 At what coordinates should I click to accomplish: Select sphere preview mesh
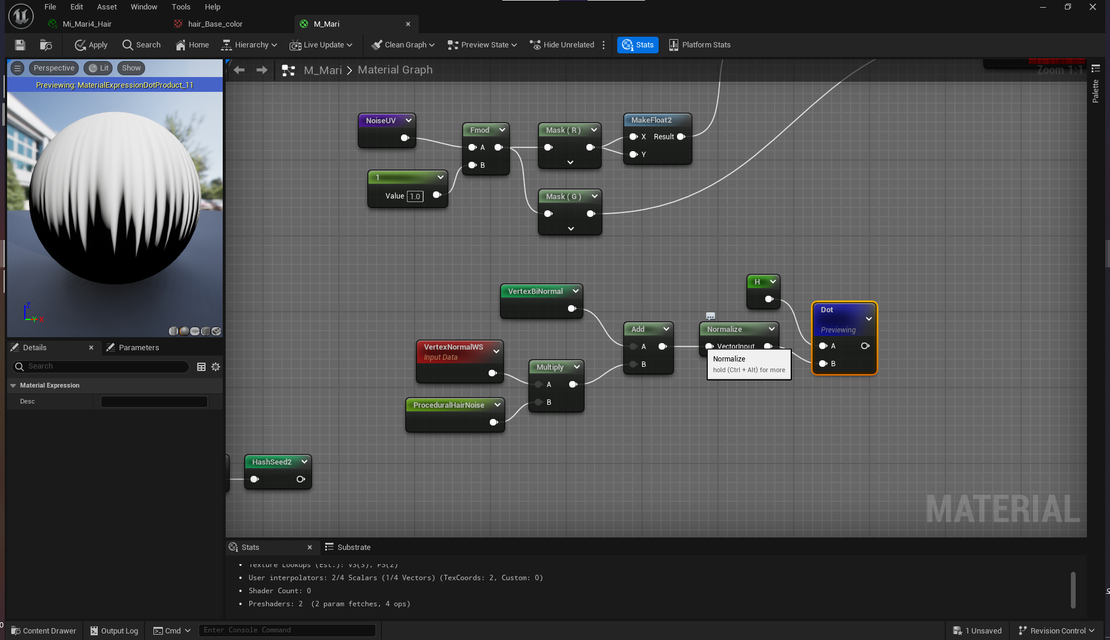tap(184, 331)
